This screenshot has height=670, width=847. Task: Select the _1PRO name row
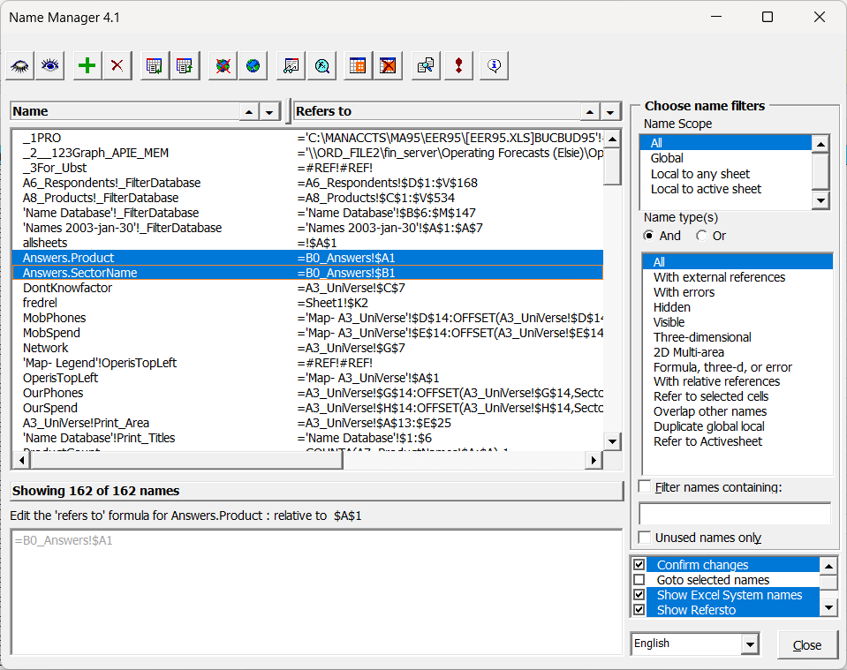coord(306,138)
